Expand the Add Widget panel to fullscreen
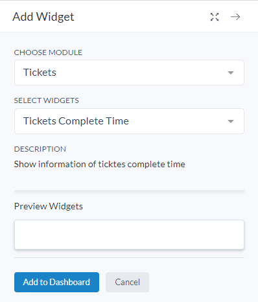Screen dimensions: 258x302 coord(215,17)
